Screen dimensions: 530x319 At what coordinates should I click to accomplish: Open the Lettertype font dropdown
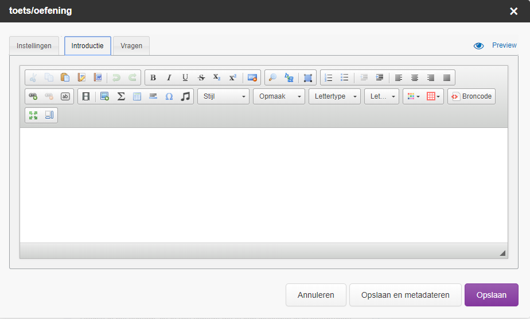(334, 96)
